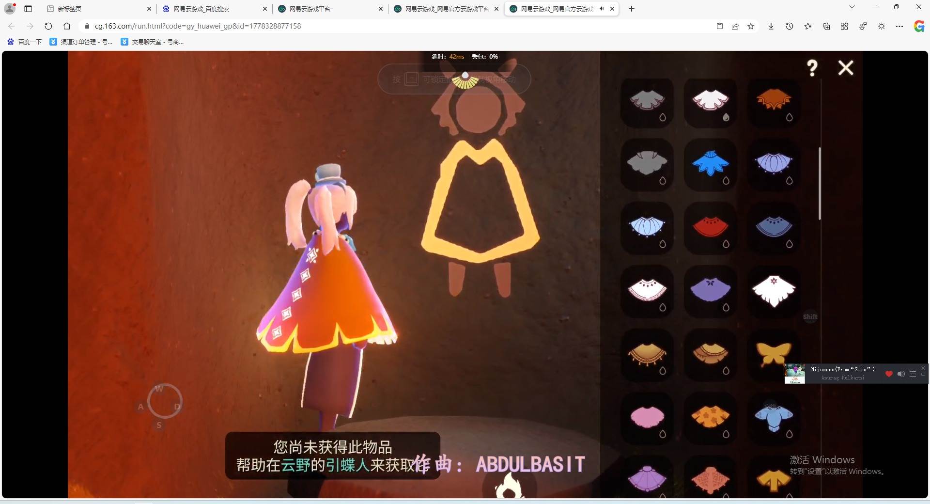This screenshot has height=504, width=930.
Task: Choose the coral patterned cape in bottom row
Action: click(711, 478)
